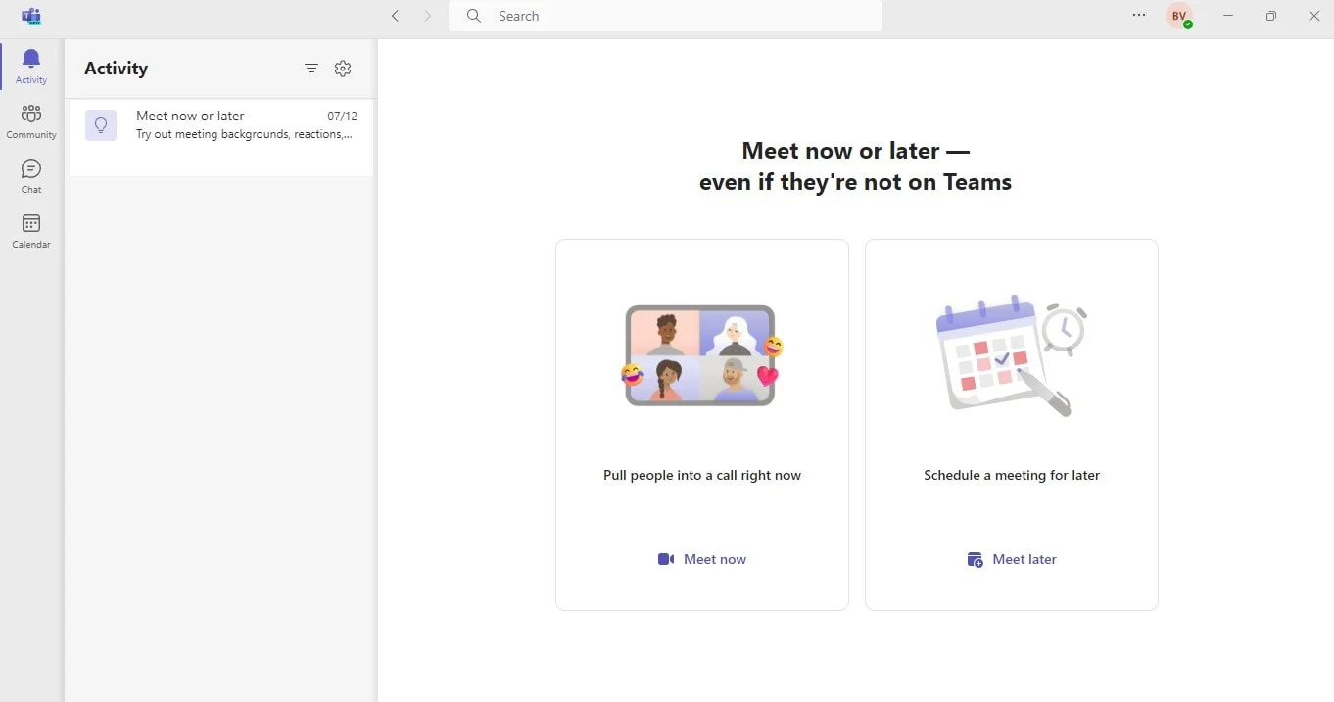Click 'Schedule a meeting for later' text
Viewport: 1334px width, 702px height.
[x=1012, y=475]
